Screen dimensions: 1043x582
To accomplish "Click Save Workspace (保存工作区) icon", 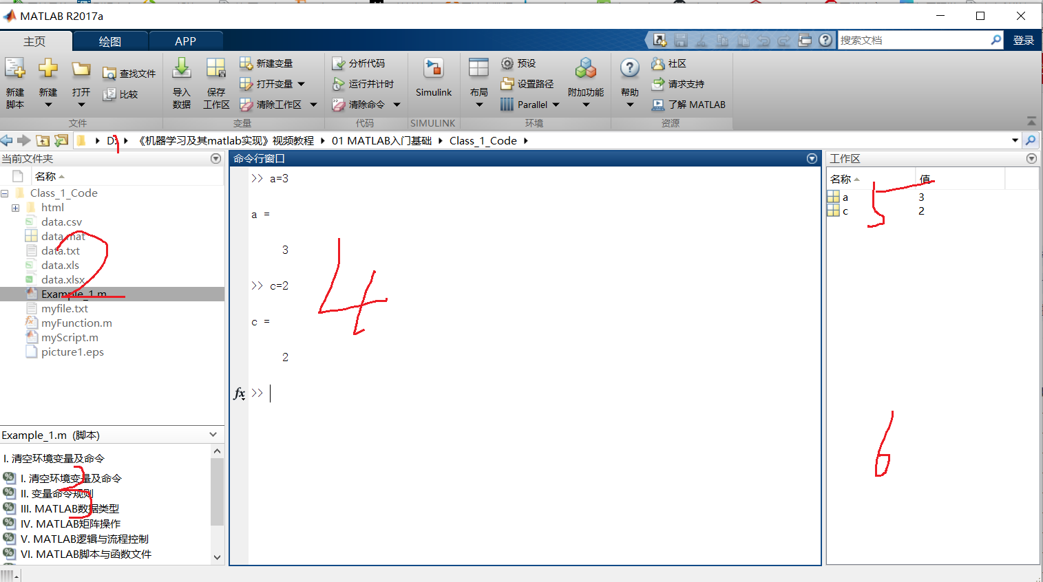I will 216,69.
